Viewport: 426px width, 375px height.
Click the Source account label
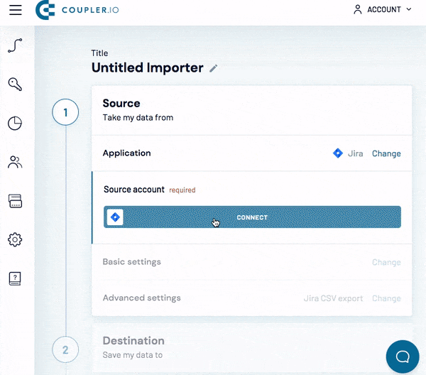click(x=134, y=190)
